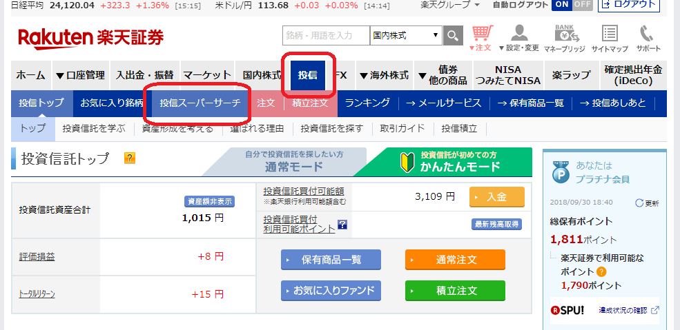Open the 投信積立 sub-tab
Viewport: 680px width, 330px height.
coord(459,128)
